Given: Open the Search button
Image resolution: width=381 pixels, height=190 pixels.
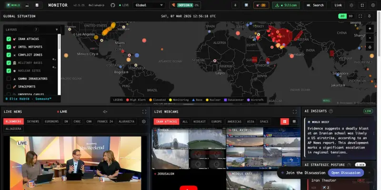Looking at the screenshot, I should point(315,5).
